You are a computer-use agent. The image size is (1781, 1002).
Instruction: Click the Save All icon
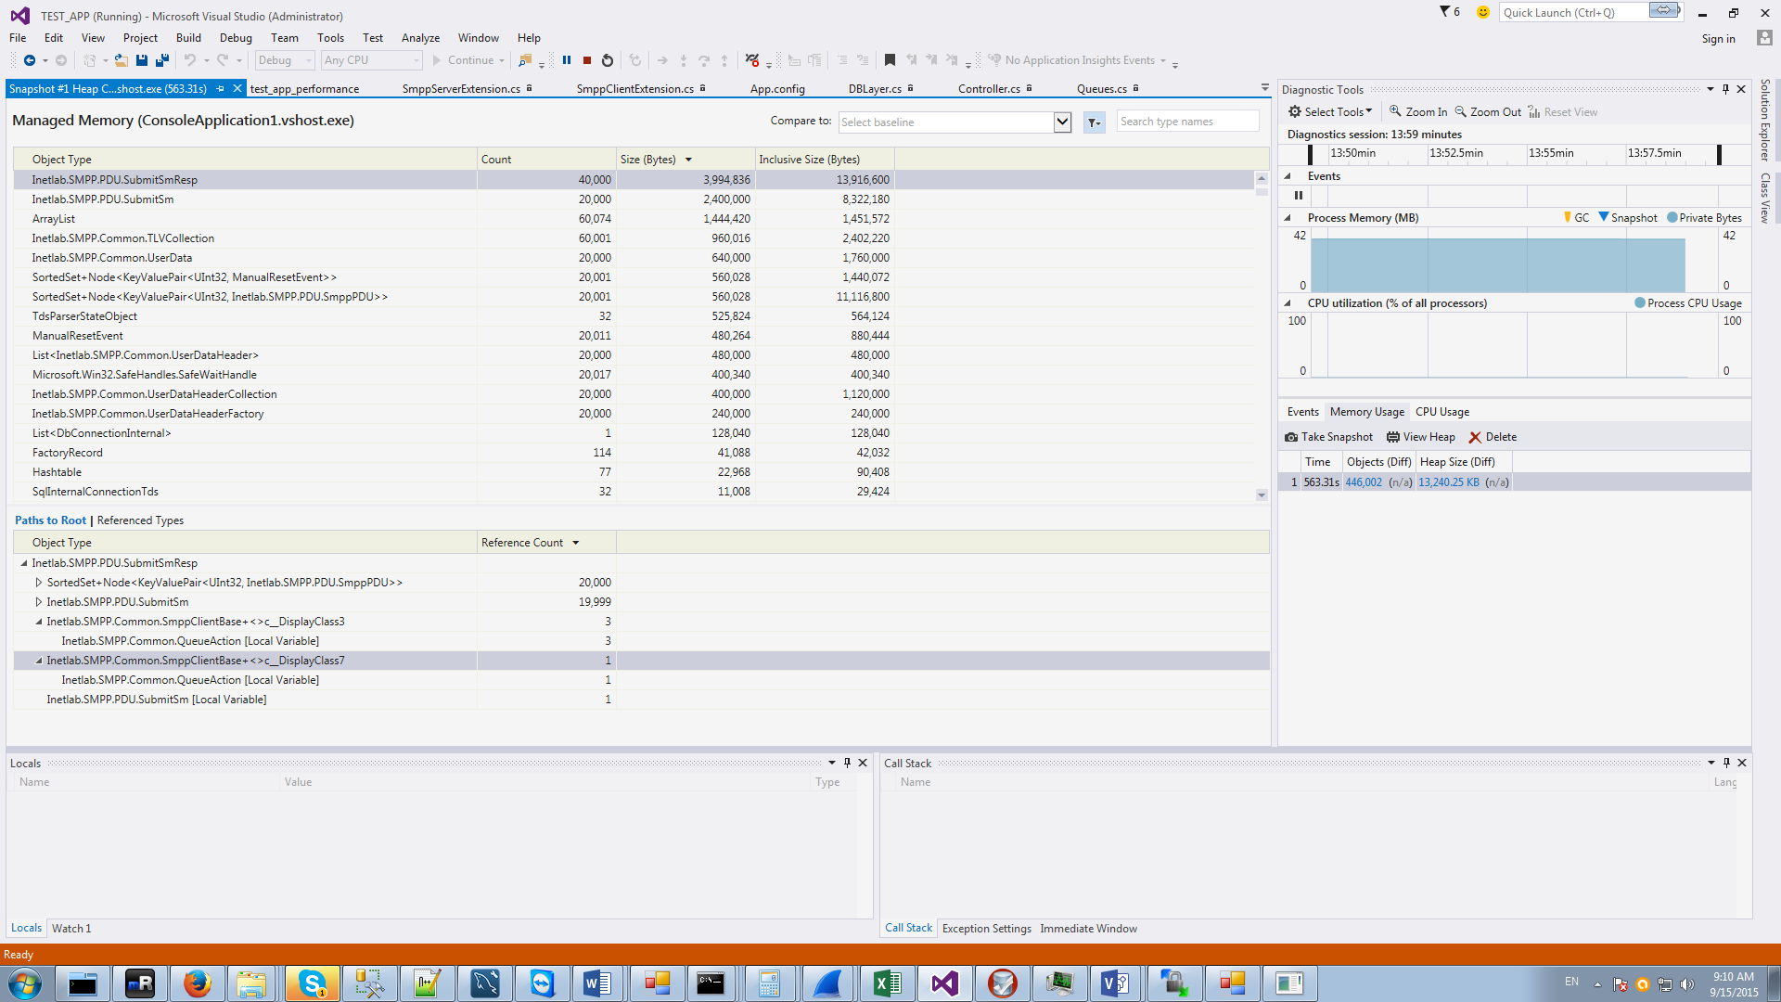pos(162,60)
